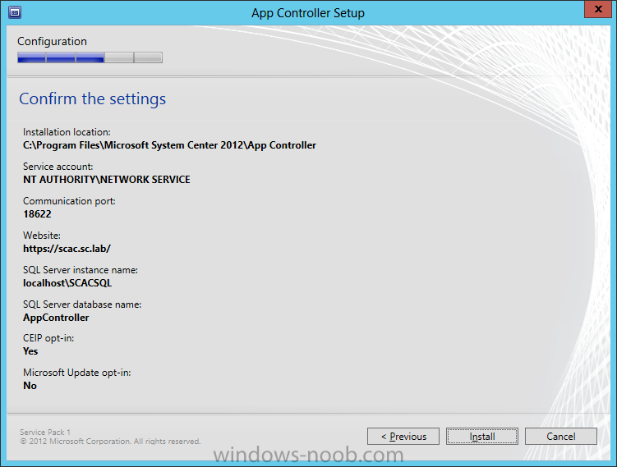617x467 pixels.
Task: Click the communication port value 18622
Action: pos(38,214)
